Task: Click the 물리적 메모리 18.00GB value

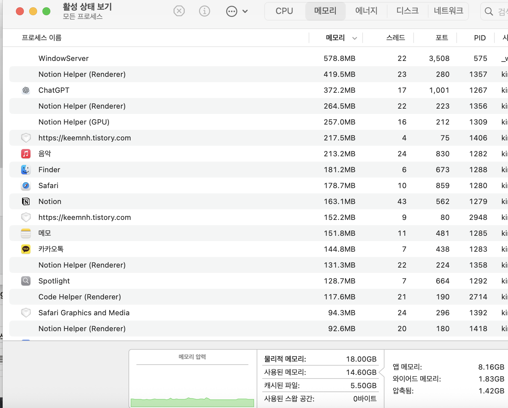Action: point(361,359)
